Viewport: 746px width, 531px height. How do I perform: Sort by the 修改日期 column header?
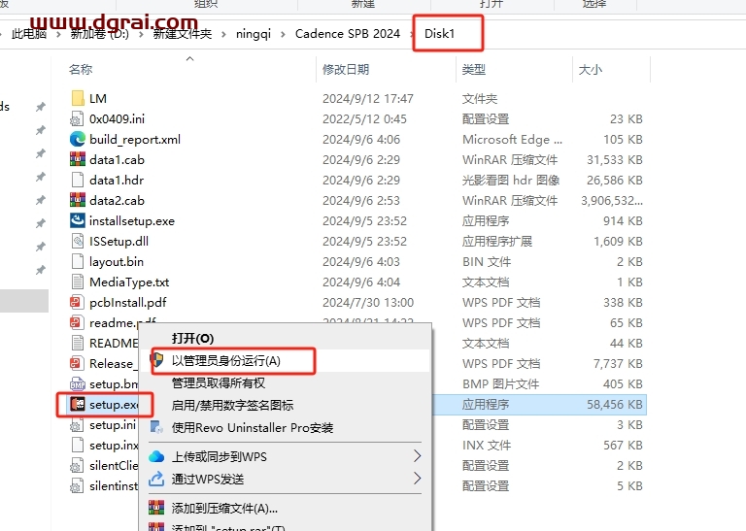coord(346,69)
